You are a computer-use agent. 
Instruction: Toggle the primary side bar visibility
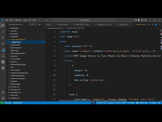139,20
